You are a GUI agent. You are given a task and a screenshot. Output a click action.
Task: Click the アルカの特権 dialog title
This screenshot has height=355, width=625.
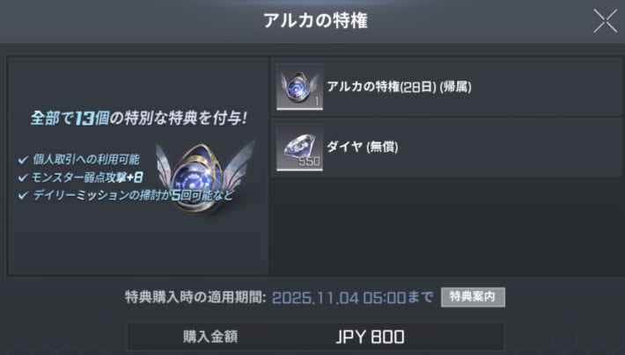(x=315, y=21)
